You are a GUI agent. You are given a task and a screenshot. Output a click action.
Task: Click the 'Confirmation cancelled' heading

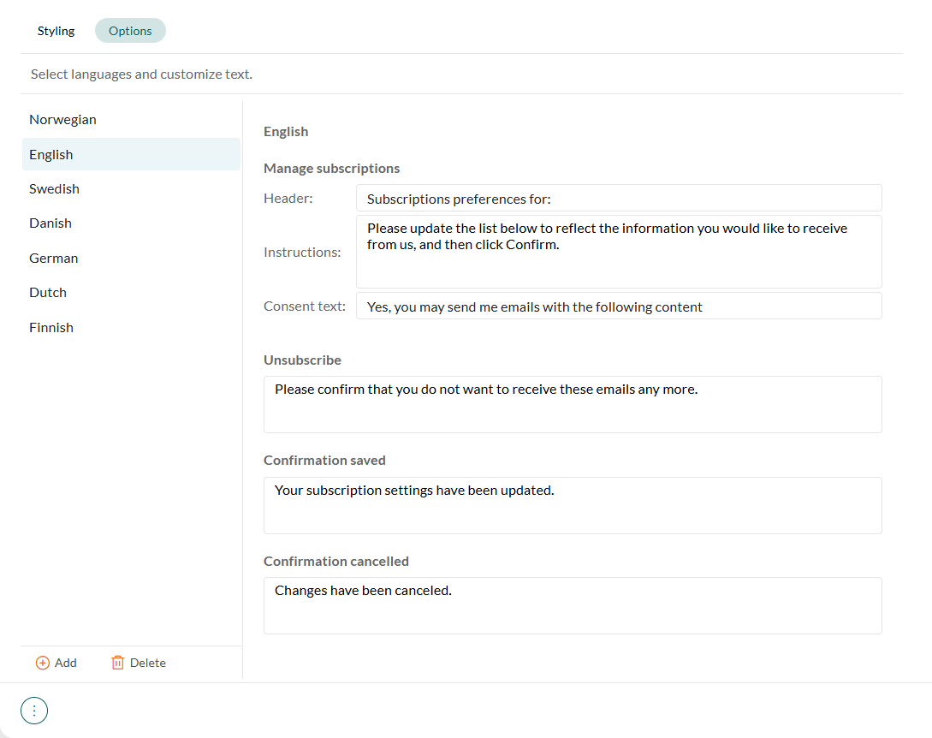336,562
